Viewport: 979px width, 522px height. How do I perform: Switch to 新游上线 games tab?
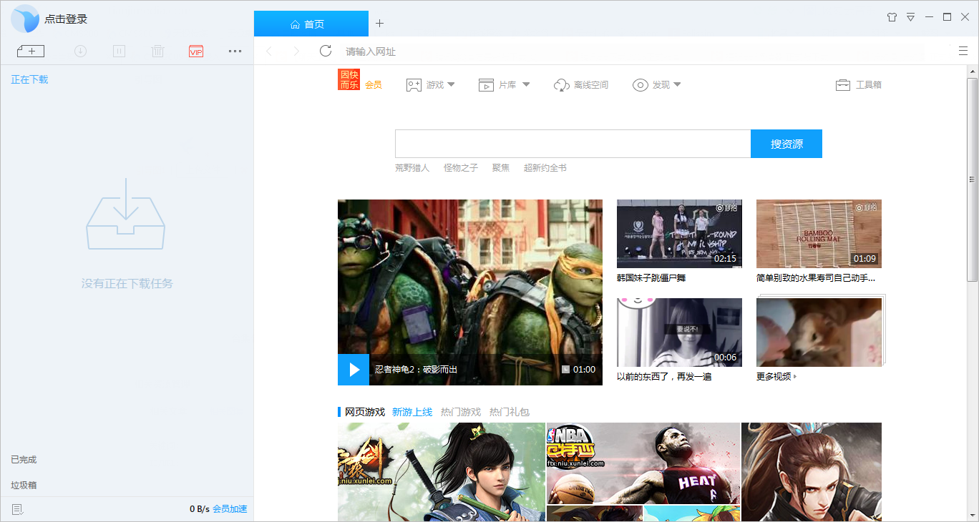[x=412, y=412]
